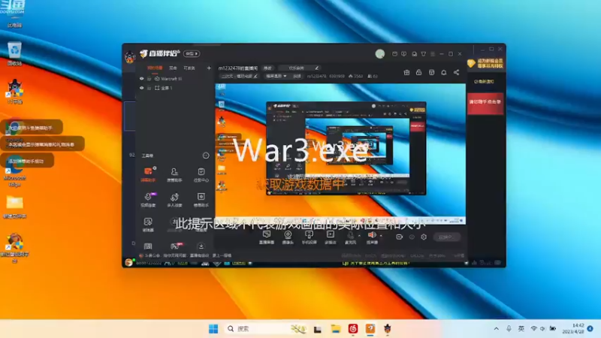The height and width of the screenshot is (338, 601).
Task: Open the red music app in taskbar
Action: point(353,329)
